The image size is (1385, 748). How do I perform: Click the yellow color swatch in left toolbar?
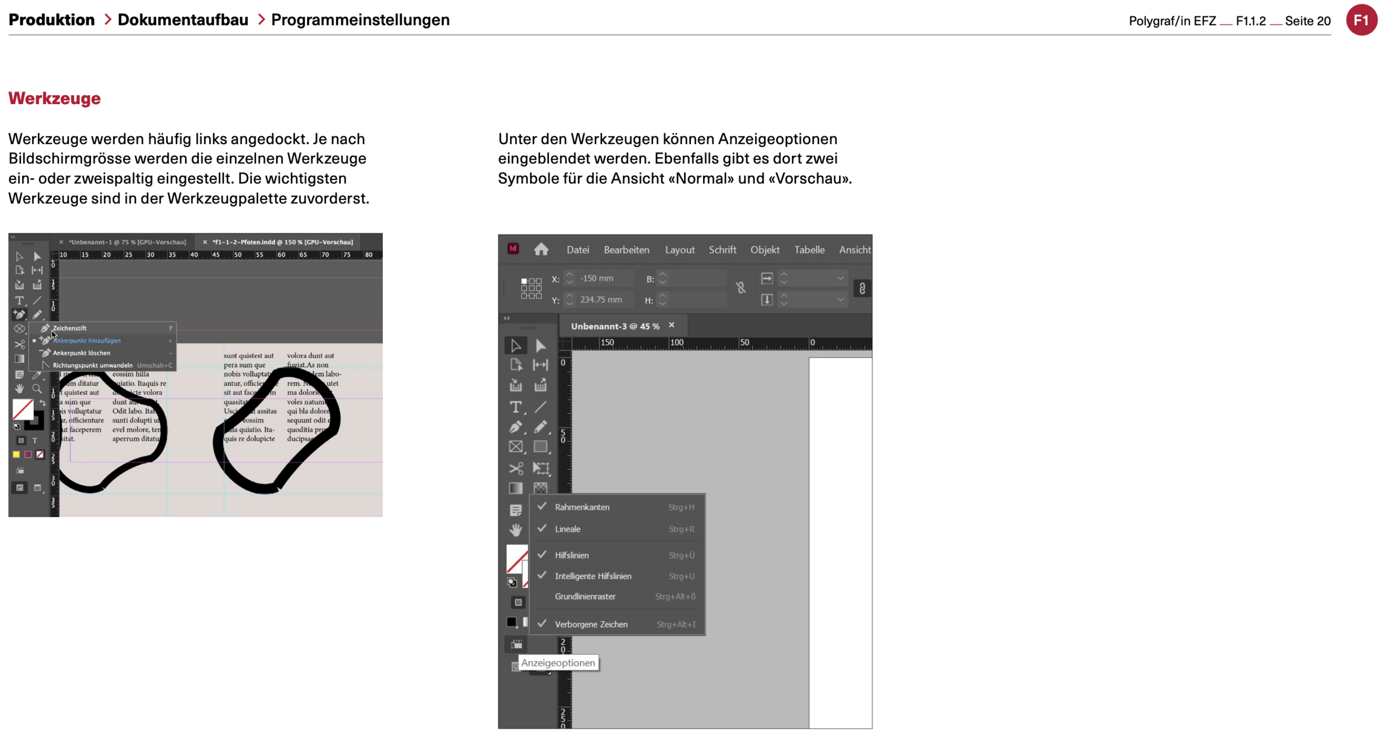pos(17,455)
